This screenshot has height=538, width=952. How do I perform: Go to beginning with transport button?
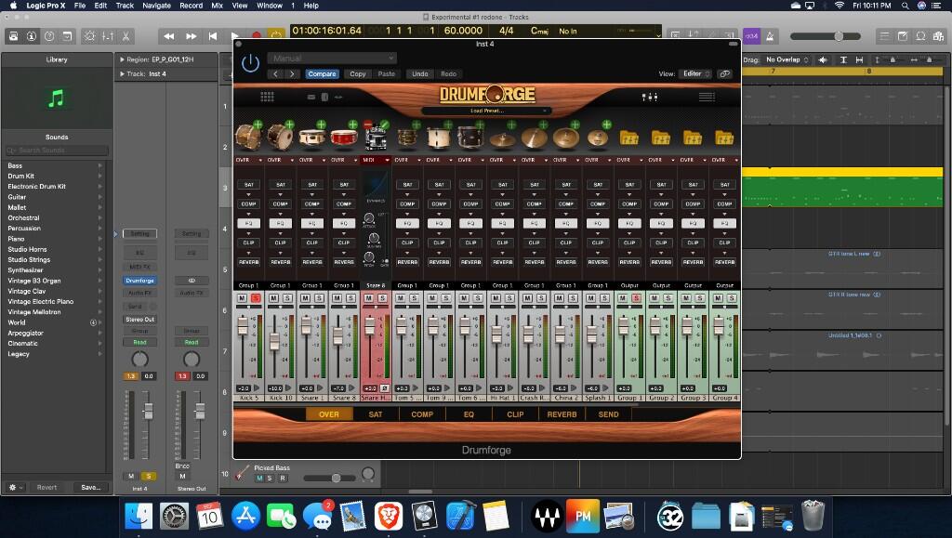[x=213, y=36]
